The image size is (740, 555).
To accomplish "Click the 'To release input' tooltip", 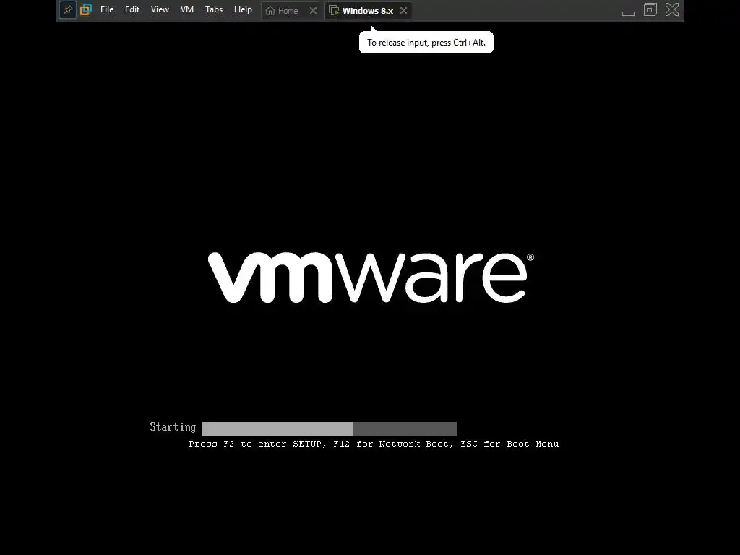I will pos(426,43).
